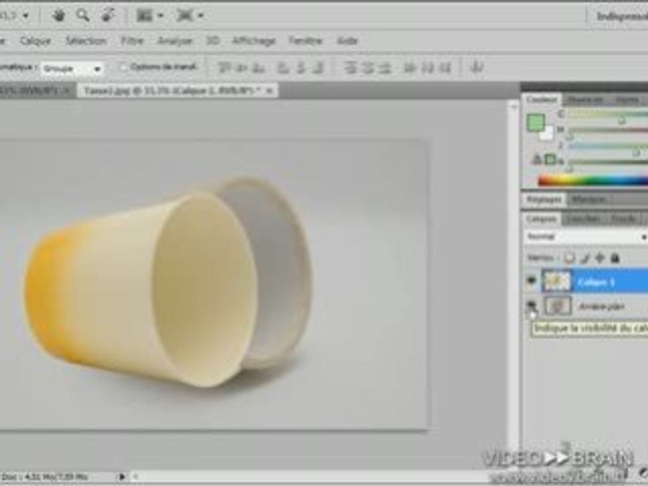Image resolution: width=648 pixels, height=486 pixels.
Task: Open the Normal blend mode dropdown
Action: click(587, 237)
